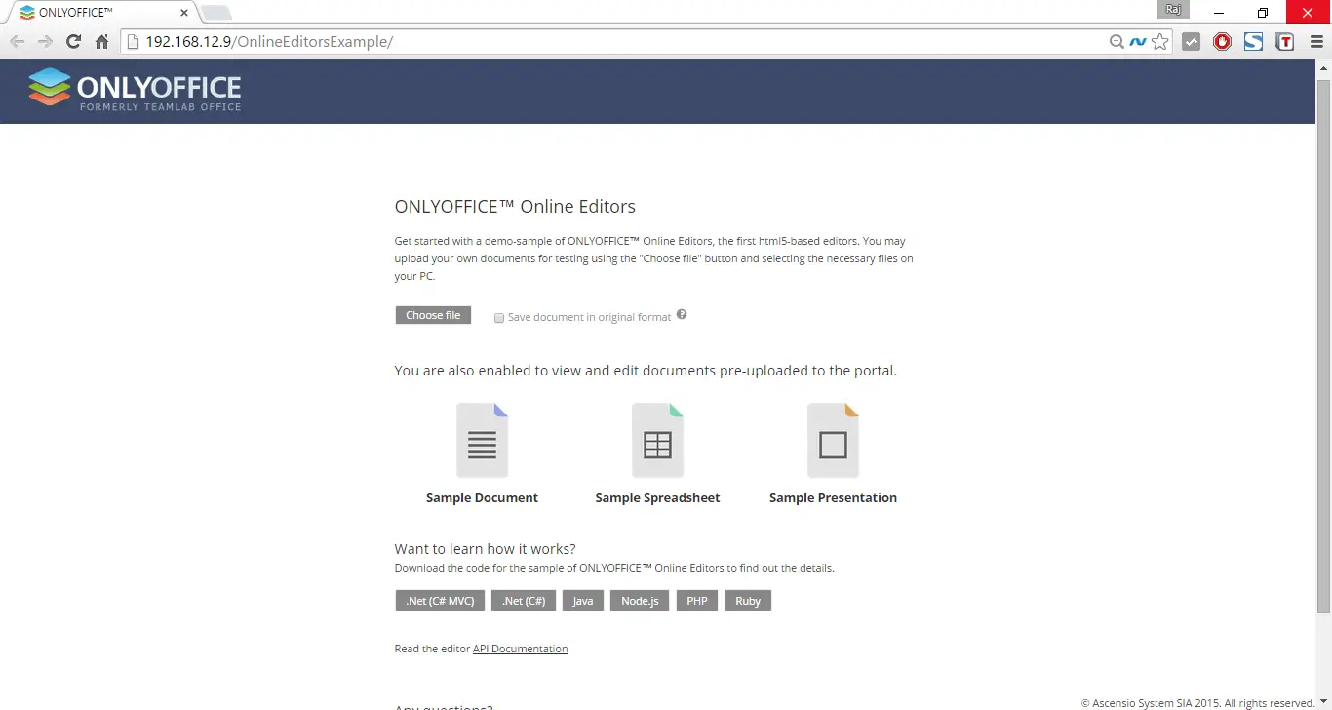Click the Sample Presentation label
Screen dimensions: 1332x710
pos(834,497)
